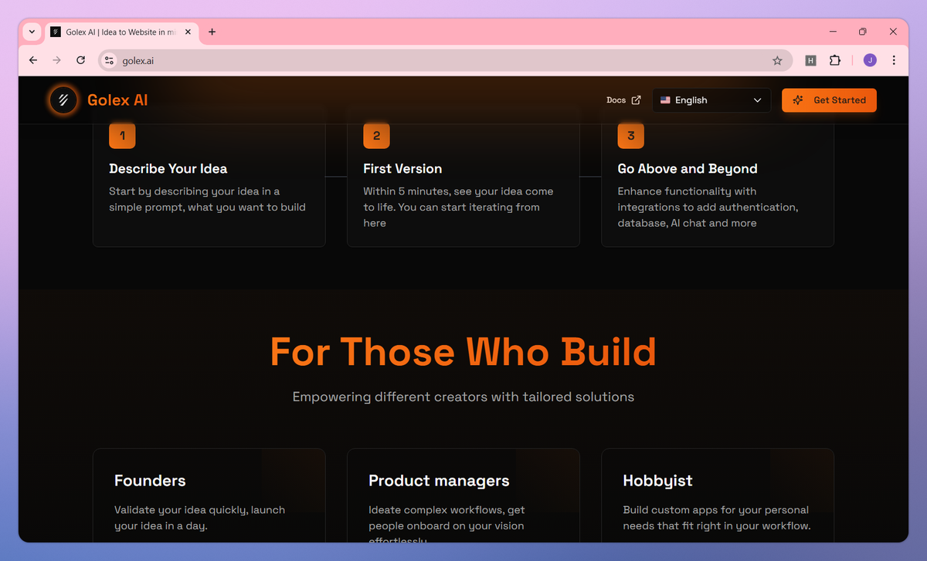Screen dimensions: 927x561
Task: Click the For Those Who Build heading
Action: (x=463, y=352)
